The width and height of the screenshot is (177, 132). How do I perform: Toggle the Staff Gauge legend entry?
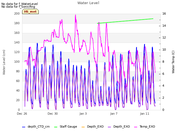click(x=66, y=127)
